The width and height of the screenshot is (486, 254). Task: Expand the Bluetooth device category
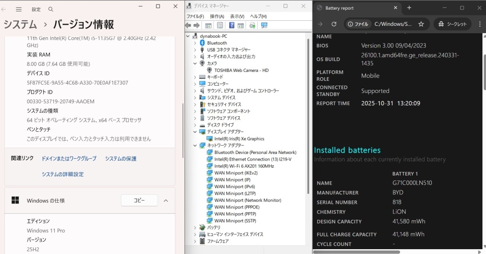[x=195, y=43]
